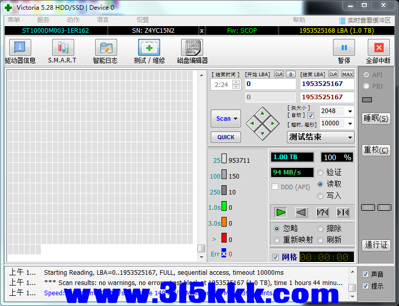Click the right arrow of navigation diamond
The image size is (399, 306).
273,123
